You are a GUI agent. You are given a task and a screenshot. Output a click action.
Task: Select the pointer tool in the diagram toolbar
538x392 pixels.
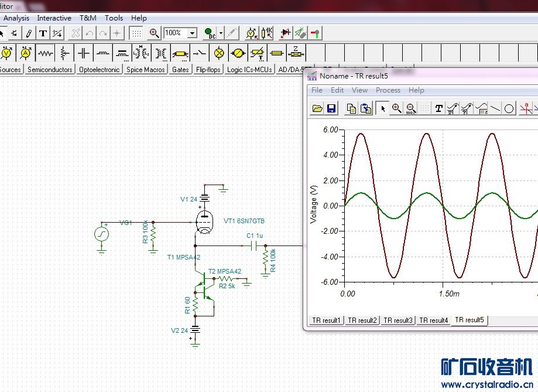coord(382,108)
